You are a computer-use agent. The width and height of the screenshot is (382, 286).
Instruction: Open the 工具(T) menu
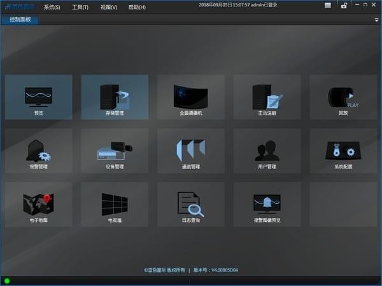pyautogui.click(x=80, y=7)
